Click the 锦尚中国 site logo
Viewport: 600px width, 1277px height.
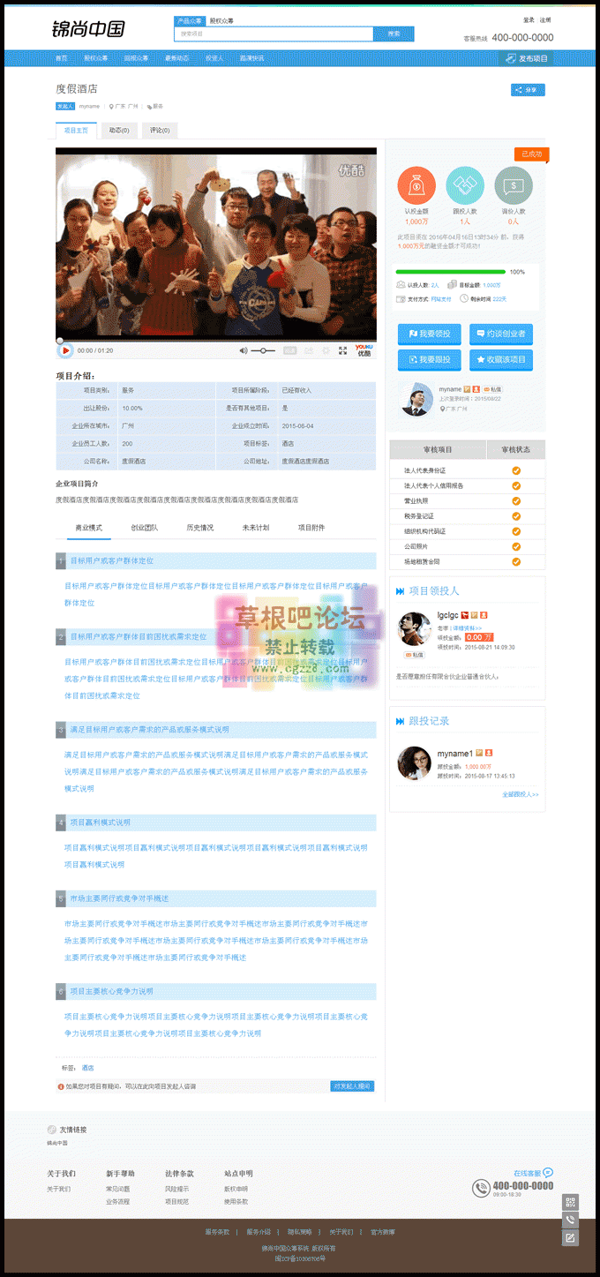[88, 28]
